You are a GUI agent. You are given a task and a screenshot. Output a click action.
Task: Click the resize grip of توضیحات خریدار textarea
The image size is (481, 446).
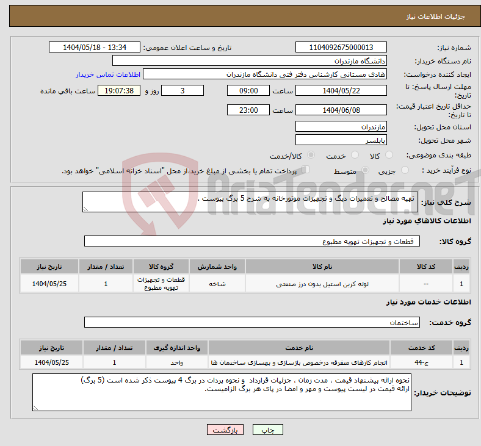tap(35, 408)
